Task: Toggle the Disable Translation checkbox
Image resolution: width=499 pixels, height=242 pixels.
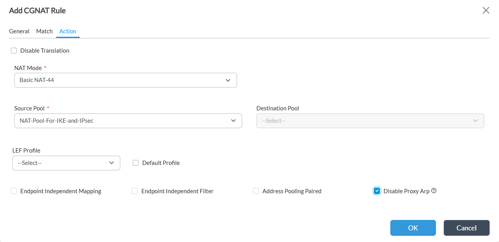Action: (14, 50)
